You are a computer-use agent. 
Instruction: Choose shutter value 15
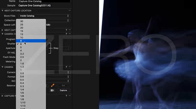pyautogui.click(x=31, y=31)
